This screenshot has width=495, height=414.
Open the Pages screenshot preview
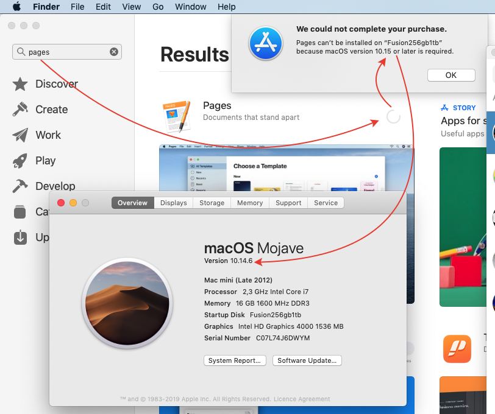[x=287, y=168]
